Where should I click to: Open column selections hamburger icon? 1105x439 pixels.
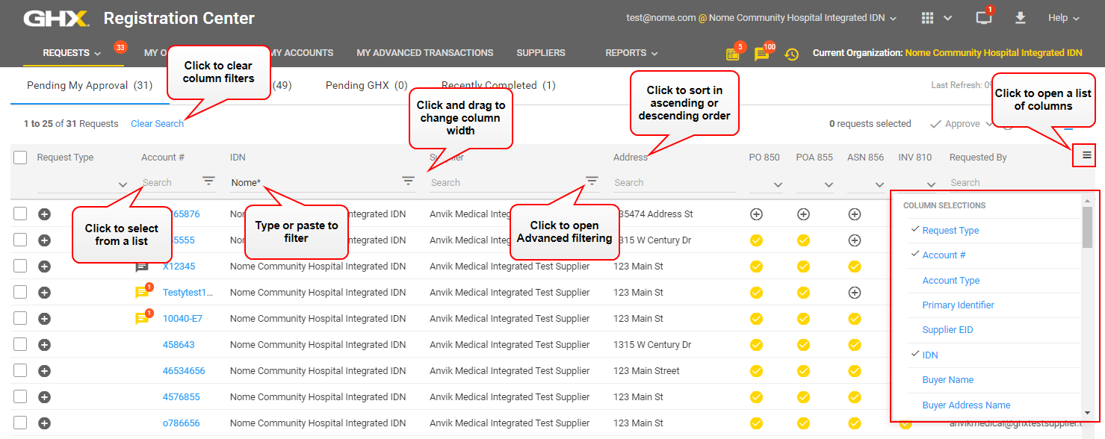point(1086,155)
